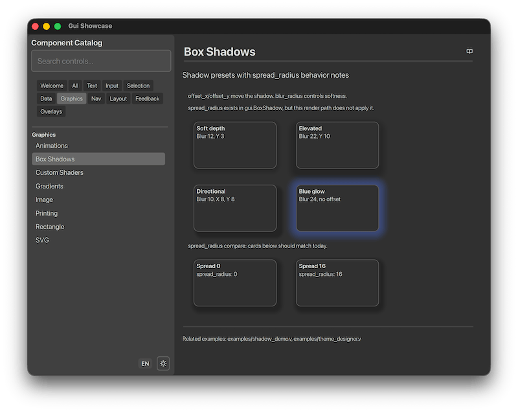Open the documentation book icon

[469, 51]
